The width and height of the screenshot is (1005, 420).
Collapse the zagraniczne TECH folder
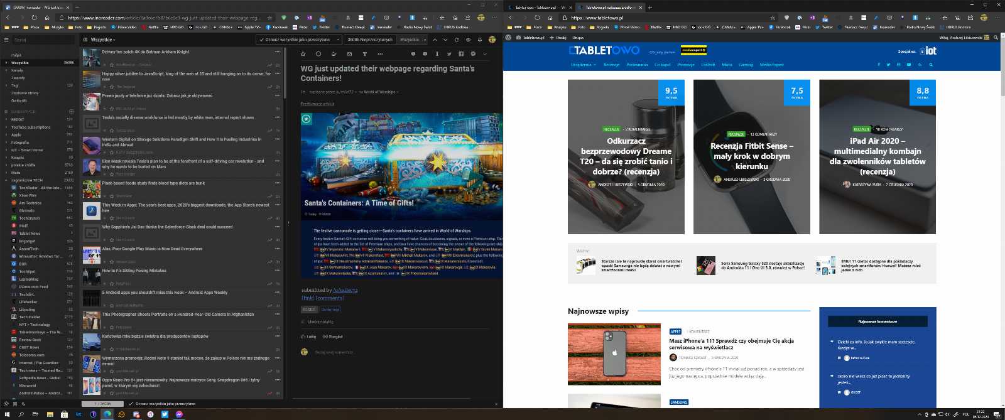[x=6, y=180]
